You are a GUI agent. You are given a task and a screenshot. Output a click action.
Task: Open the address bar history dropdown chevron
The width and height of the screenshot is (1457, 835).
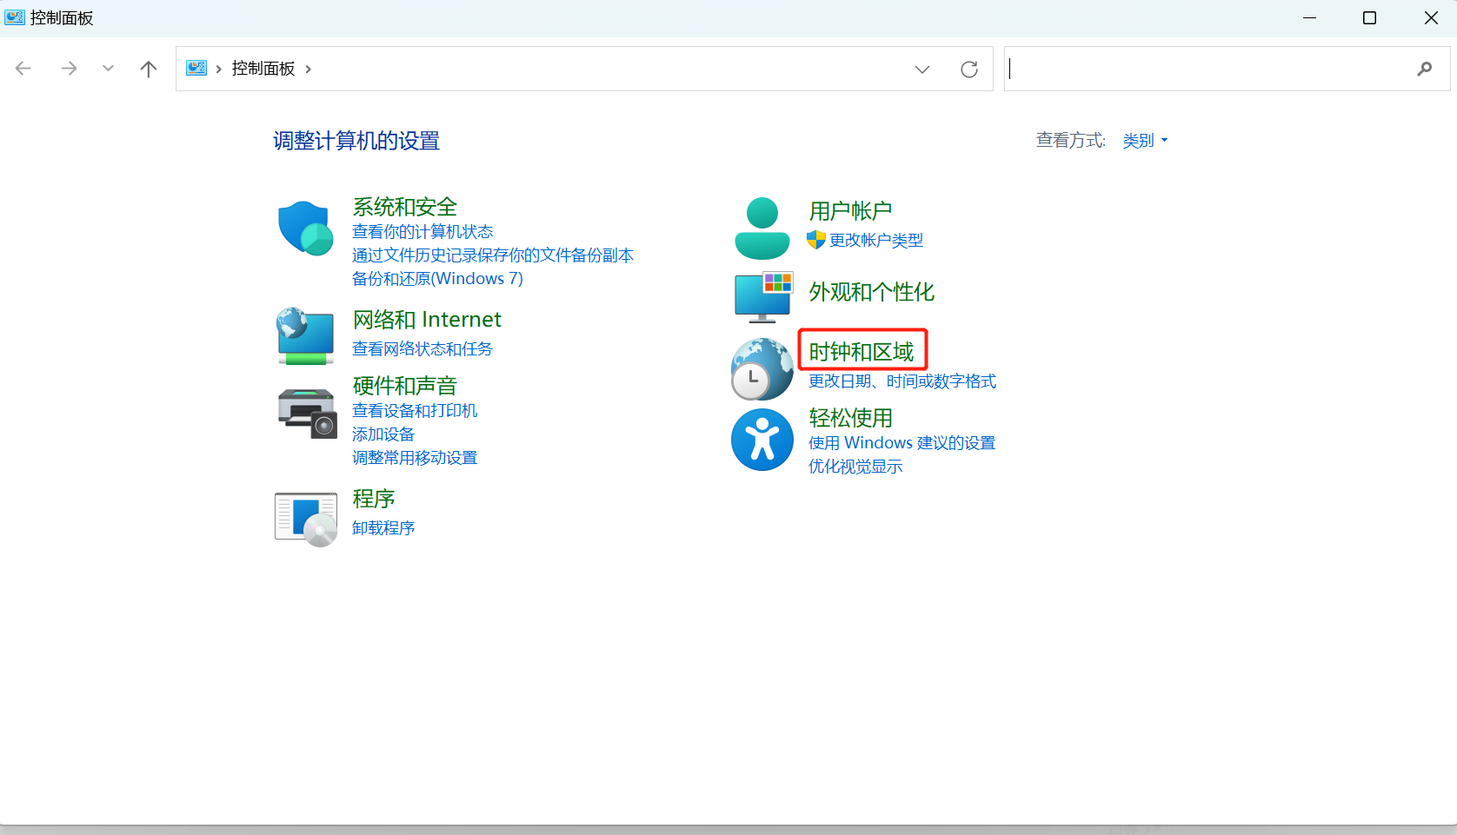(x=922, y=70)
